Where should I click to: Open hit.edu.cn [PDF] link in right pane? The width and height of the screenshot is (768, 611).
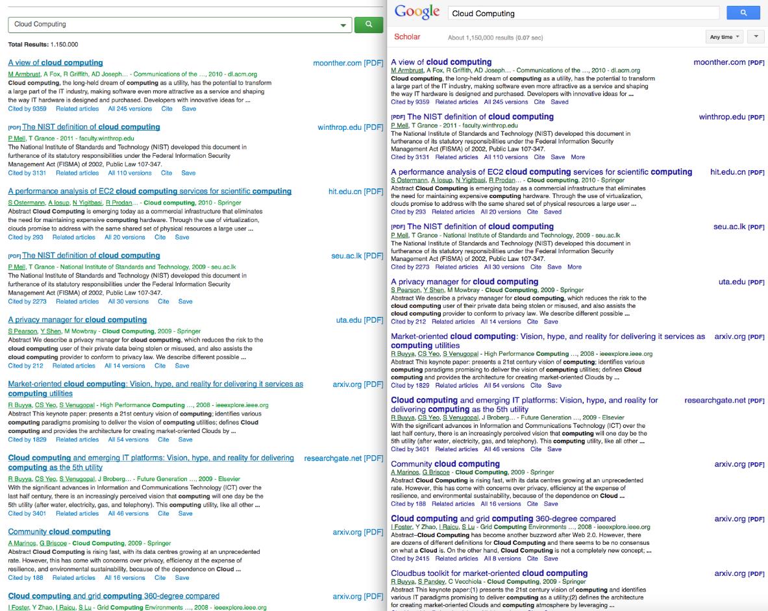[737, 172]
